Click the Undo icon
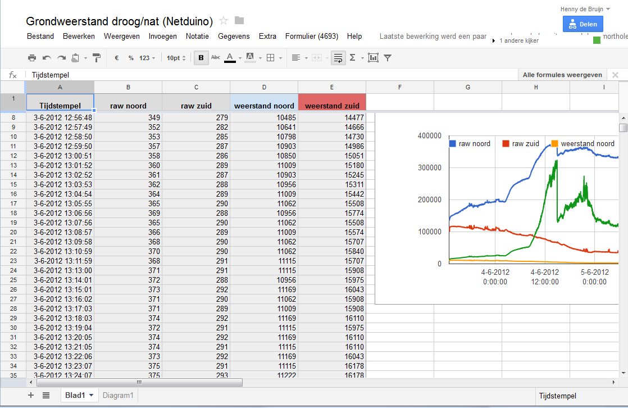This screenshot has width=628, height=408. pos(46,57)
